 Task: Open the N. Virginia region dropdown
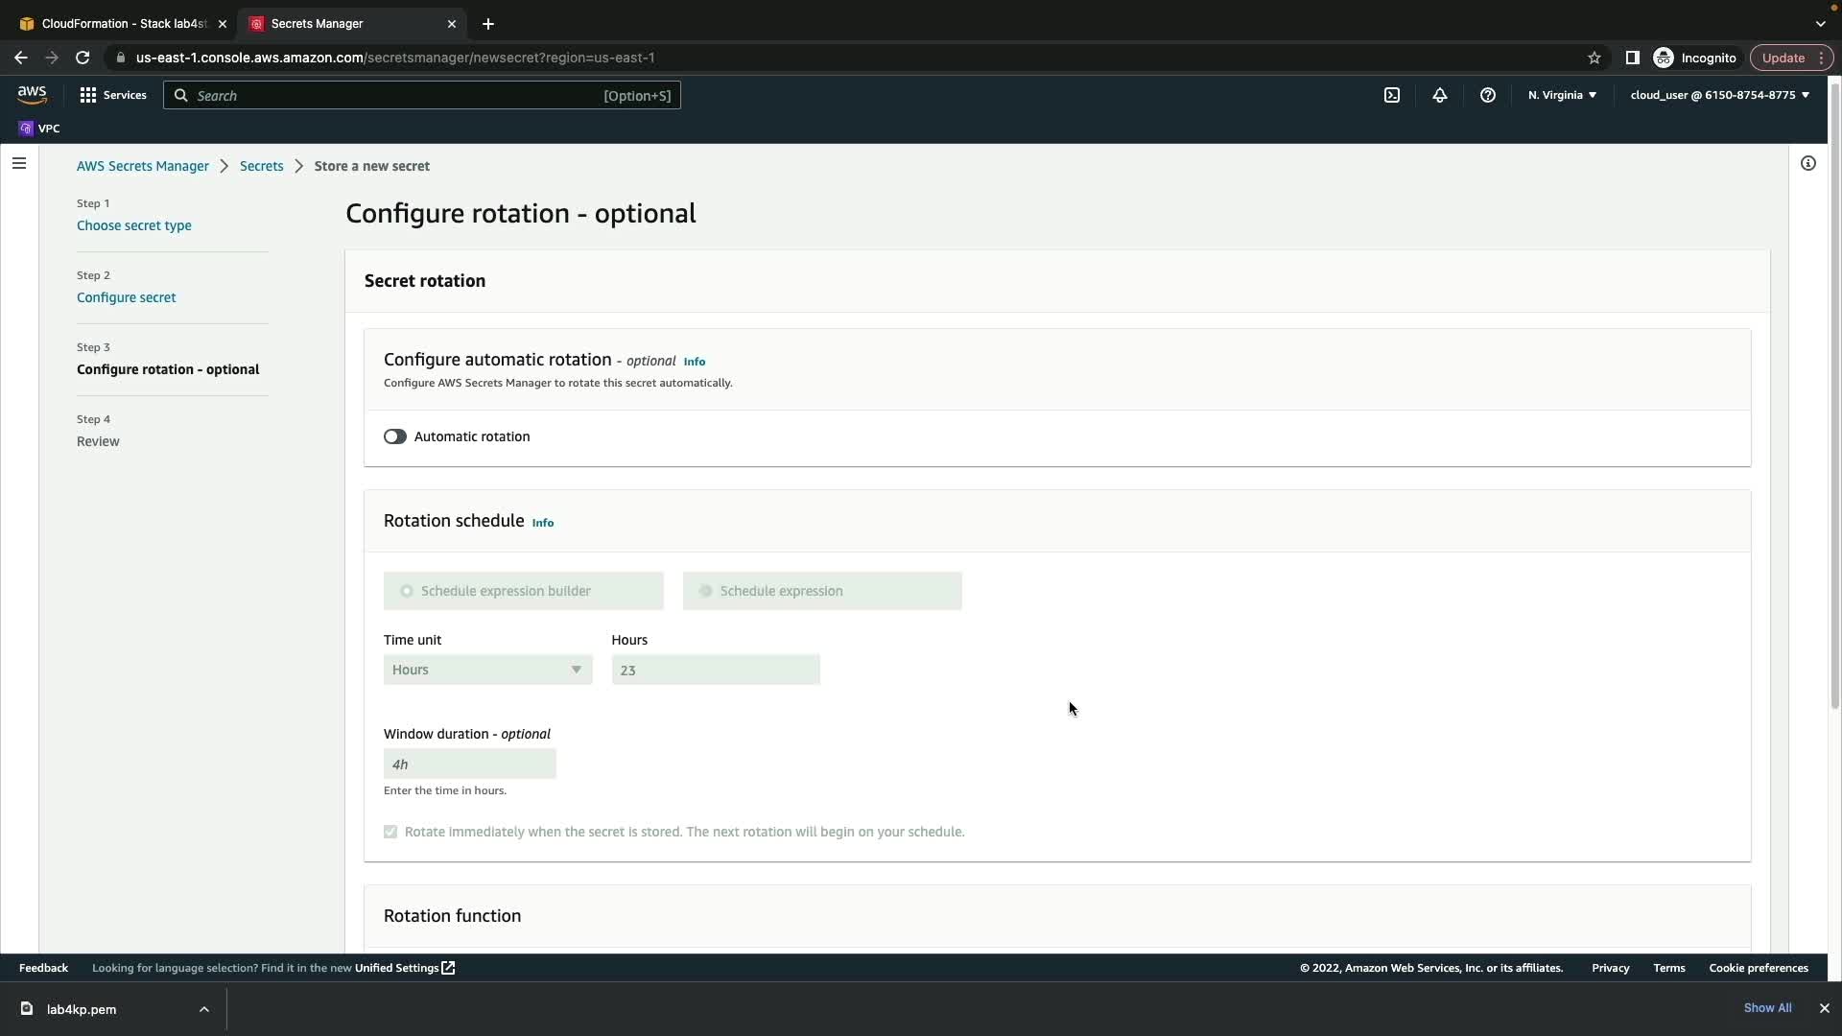point(1561,95)
